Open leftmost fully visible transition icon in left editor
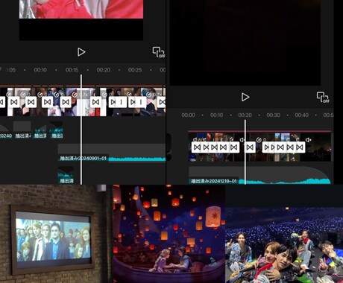The image size is (343, 283). (x=14, y=102)
